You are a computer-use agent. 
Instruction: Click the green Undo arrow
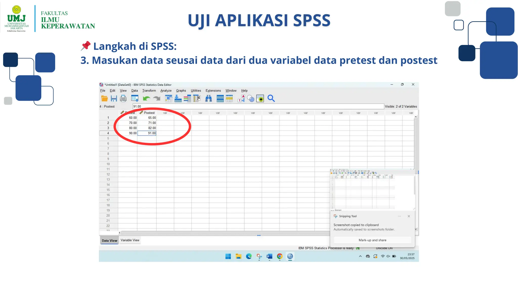(x=146, y=99)
